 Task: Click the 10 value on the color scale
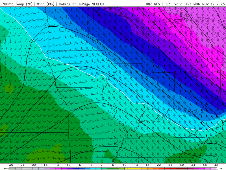coord(125,165)
